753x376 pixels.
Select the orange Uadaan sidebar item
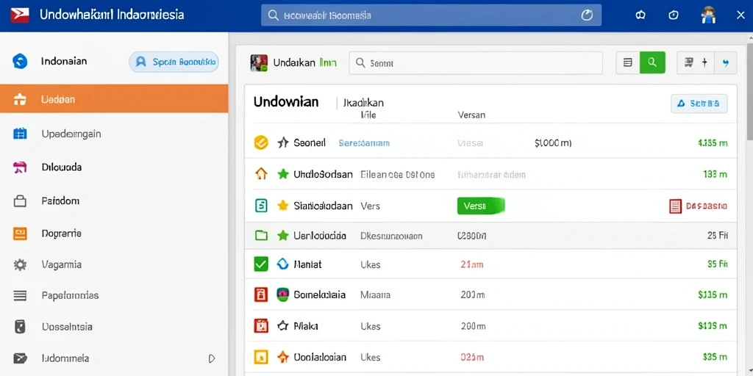[x=114, y=99]
